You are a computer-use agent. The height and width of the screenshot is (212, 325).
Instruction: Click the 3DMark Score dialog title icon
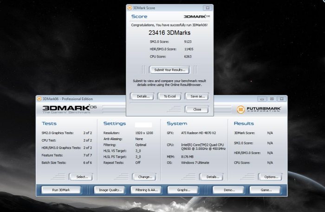point(130,8)
